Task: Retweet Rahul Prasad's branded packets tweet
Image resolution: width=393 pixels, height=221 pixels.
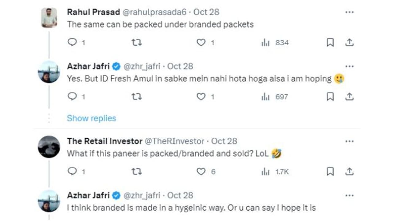Action: coord(136,43)
